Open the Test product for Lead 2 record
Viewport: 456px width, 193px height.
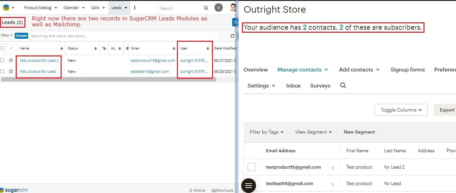(x=39, y=60)
